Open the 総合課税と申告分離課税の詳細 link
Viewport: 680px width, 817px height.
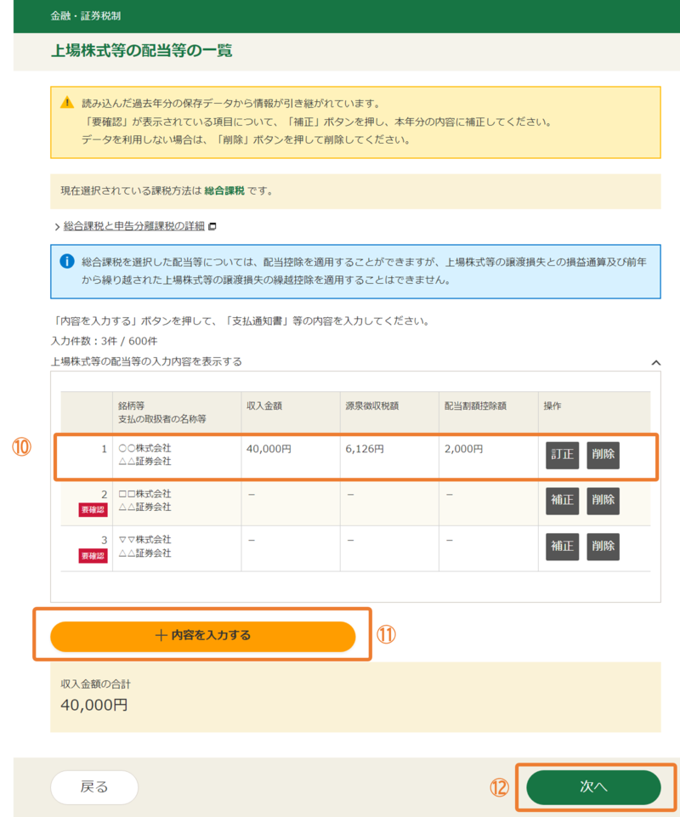coord(134,227)
